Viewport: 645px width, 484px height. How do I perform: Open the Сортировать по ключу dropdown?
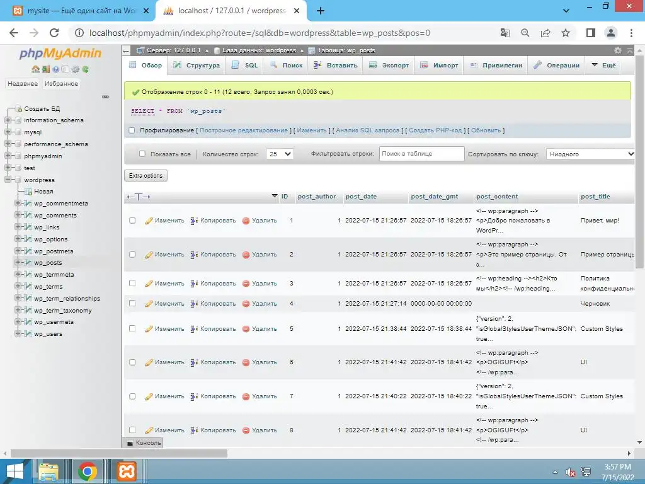click(590, 154)
